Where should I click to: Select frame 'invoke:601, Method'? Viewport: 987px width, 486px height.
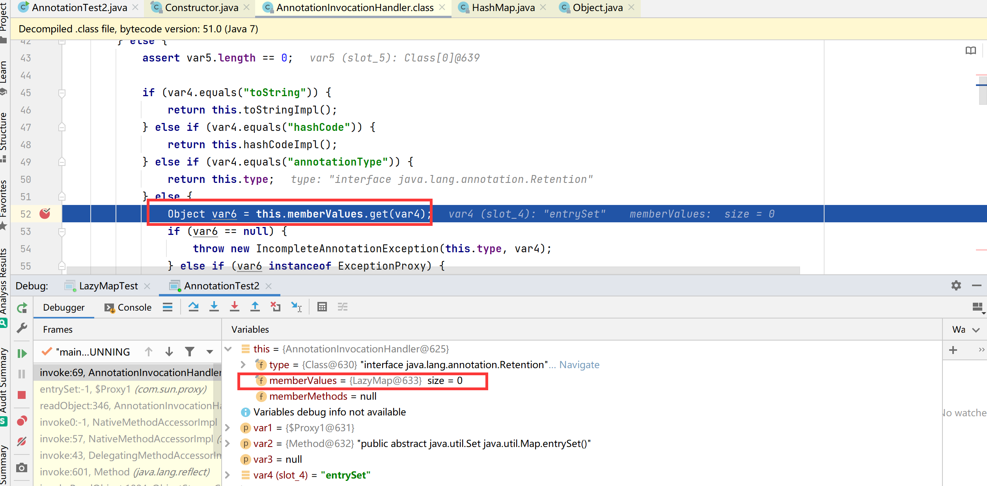click(127, 472)
